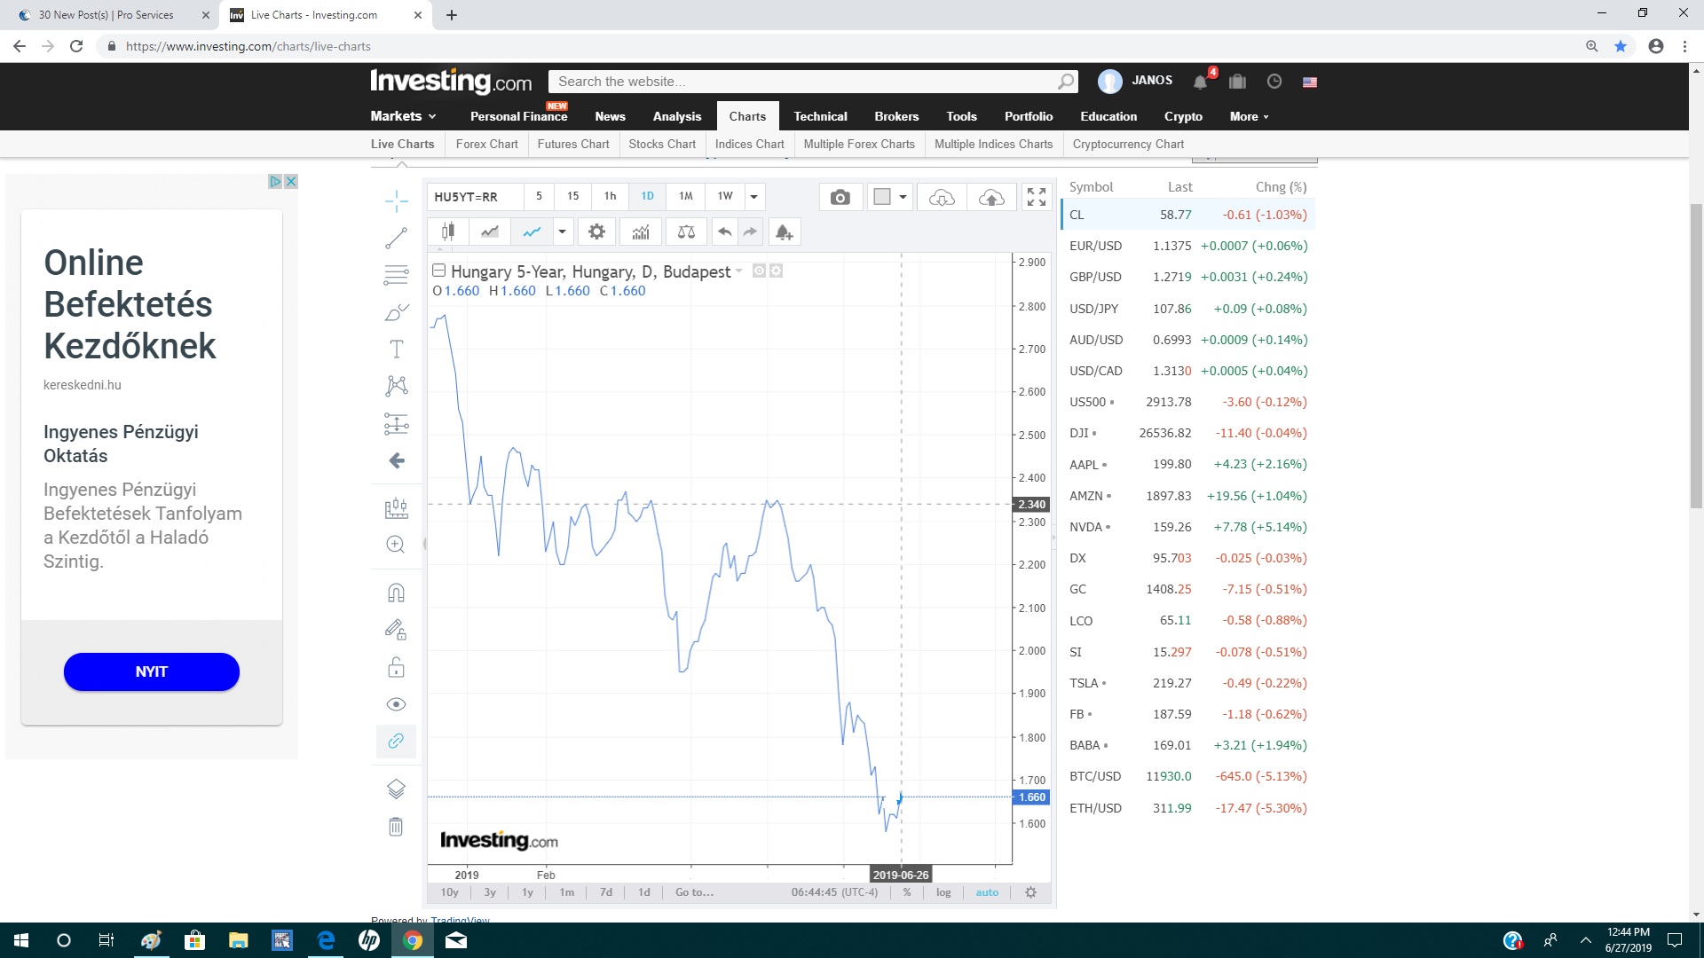Load chart layout from cloud
The width and height of the screenshot is (1704, 958).
[x=942, y=197]
